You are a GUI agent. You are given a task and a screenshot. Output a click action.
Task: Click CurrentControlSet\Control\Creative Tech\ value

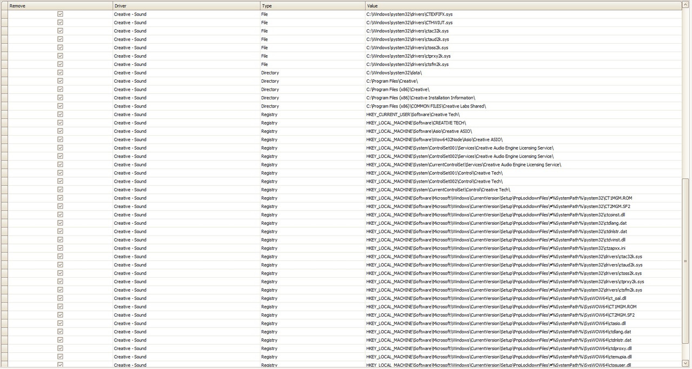(x=523, y=190)
